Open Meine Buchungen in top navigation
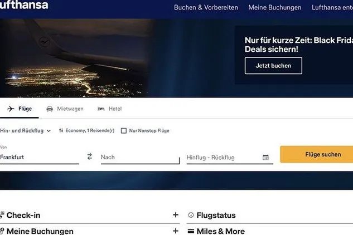Image resolution: width=353 pixels, height=235 pixels. 275,7
